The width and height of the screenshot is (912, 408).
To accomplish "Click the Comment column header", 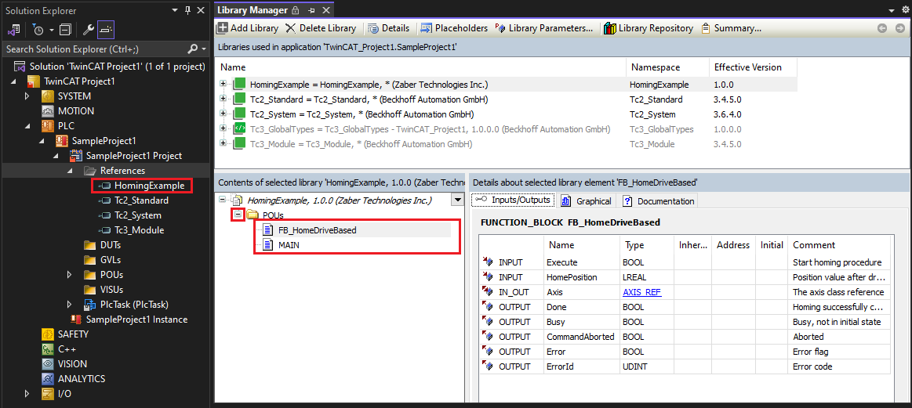I will [841, 244].
